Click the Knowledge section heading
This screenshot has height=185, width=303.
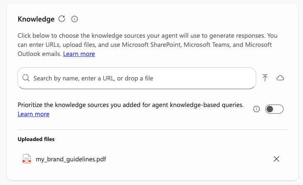pyautogui.click(x=36, y=19)
